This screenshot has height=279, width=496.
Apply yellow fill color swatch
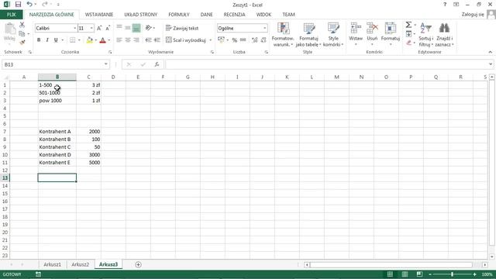tap(90, 40)
